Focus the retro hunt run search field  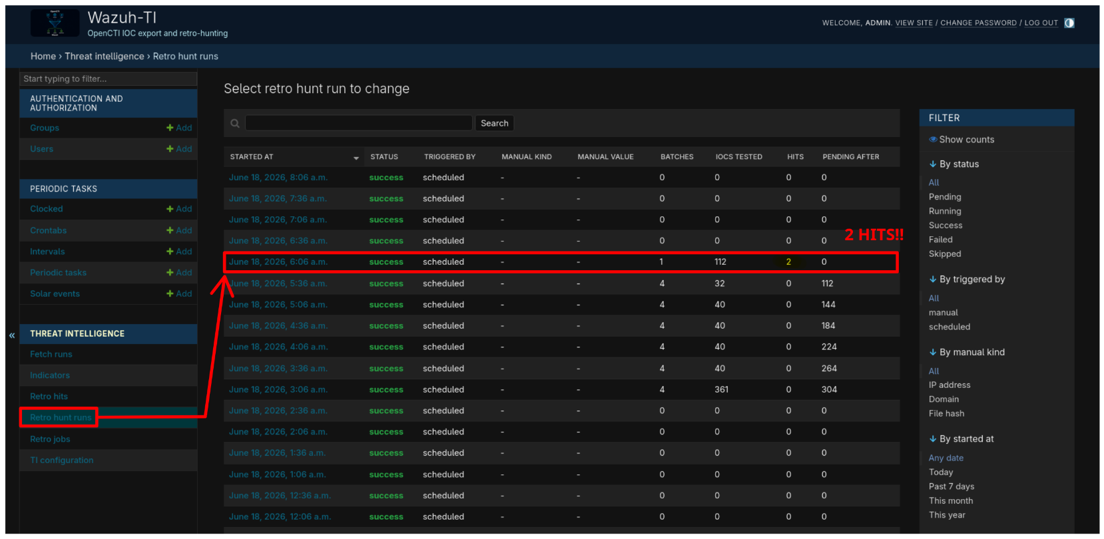pyautogui.click(x=358, y=123)
